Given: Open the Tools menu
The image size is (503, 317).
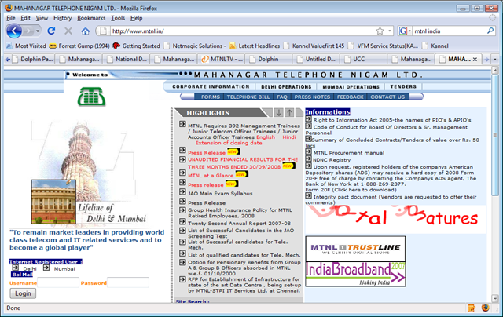Looking at the screenshot, I should (118, 18).
